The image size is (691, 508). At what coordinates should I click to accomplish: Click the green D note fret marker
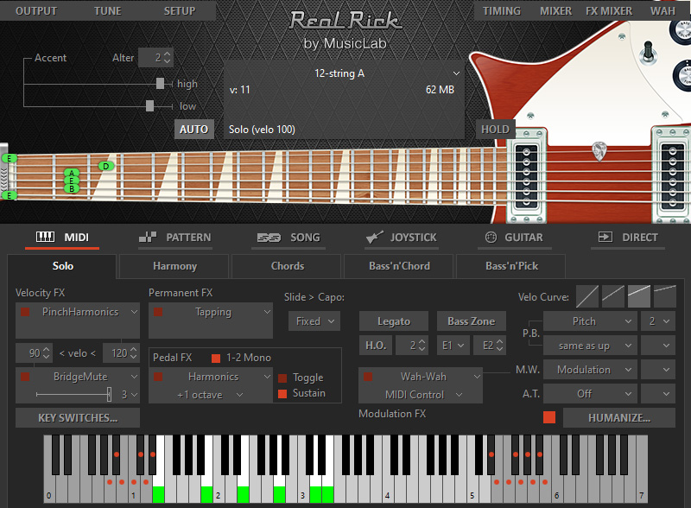[x=105, y=166]
